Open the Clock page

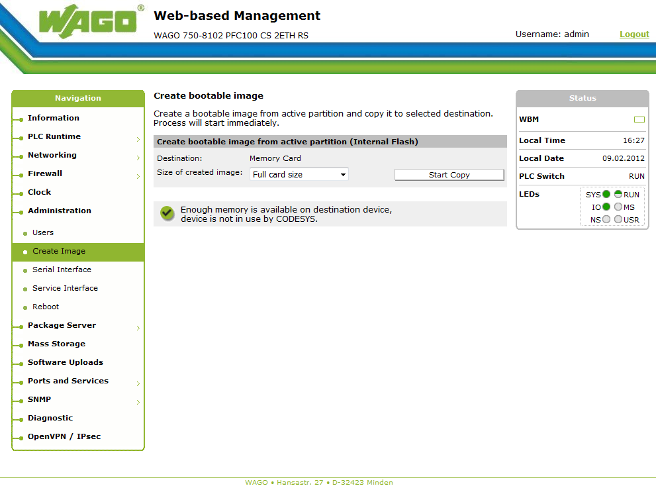click(39, 192)
